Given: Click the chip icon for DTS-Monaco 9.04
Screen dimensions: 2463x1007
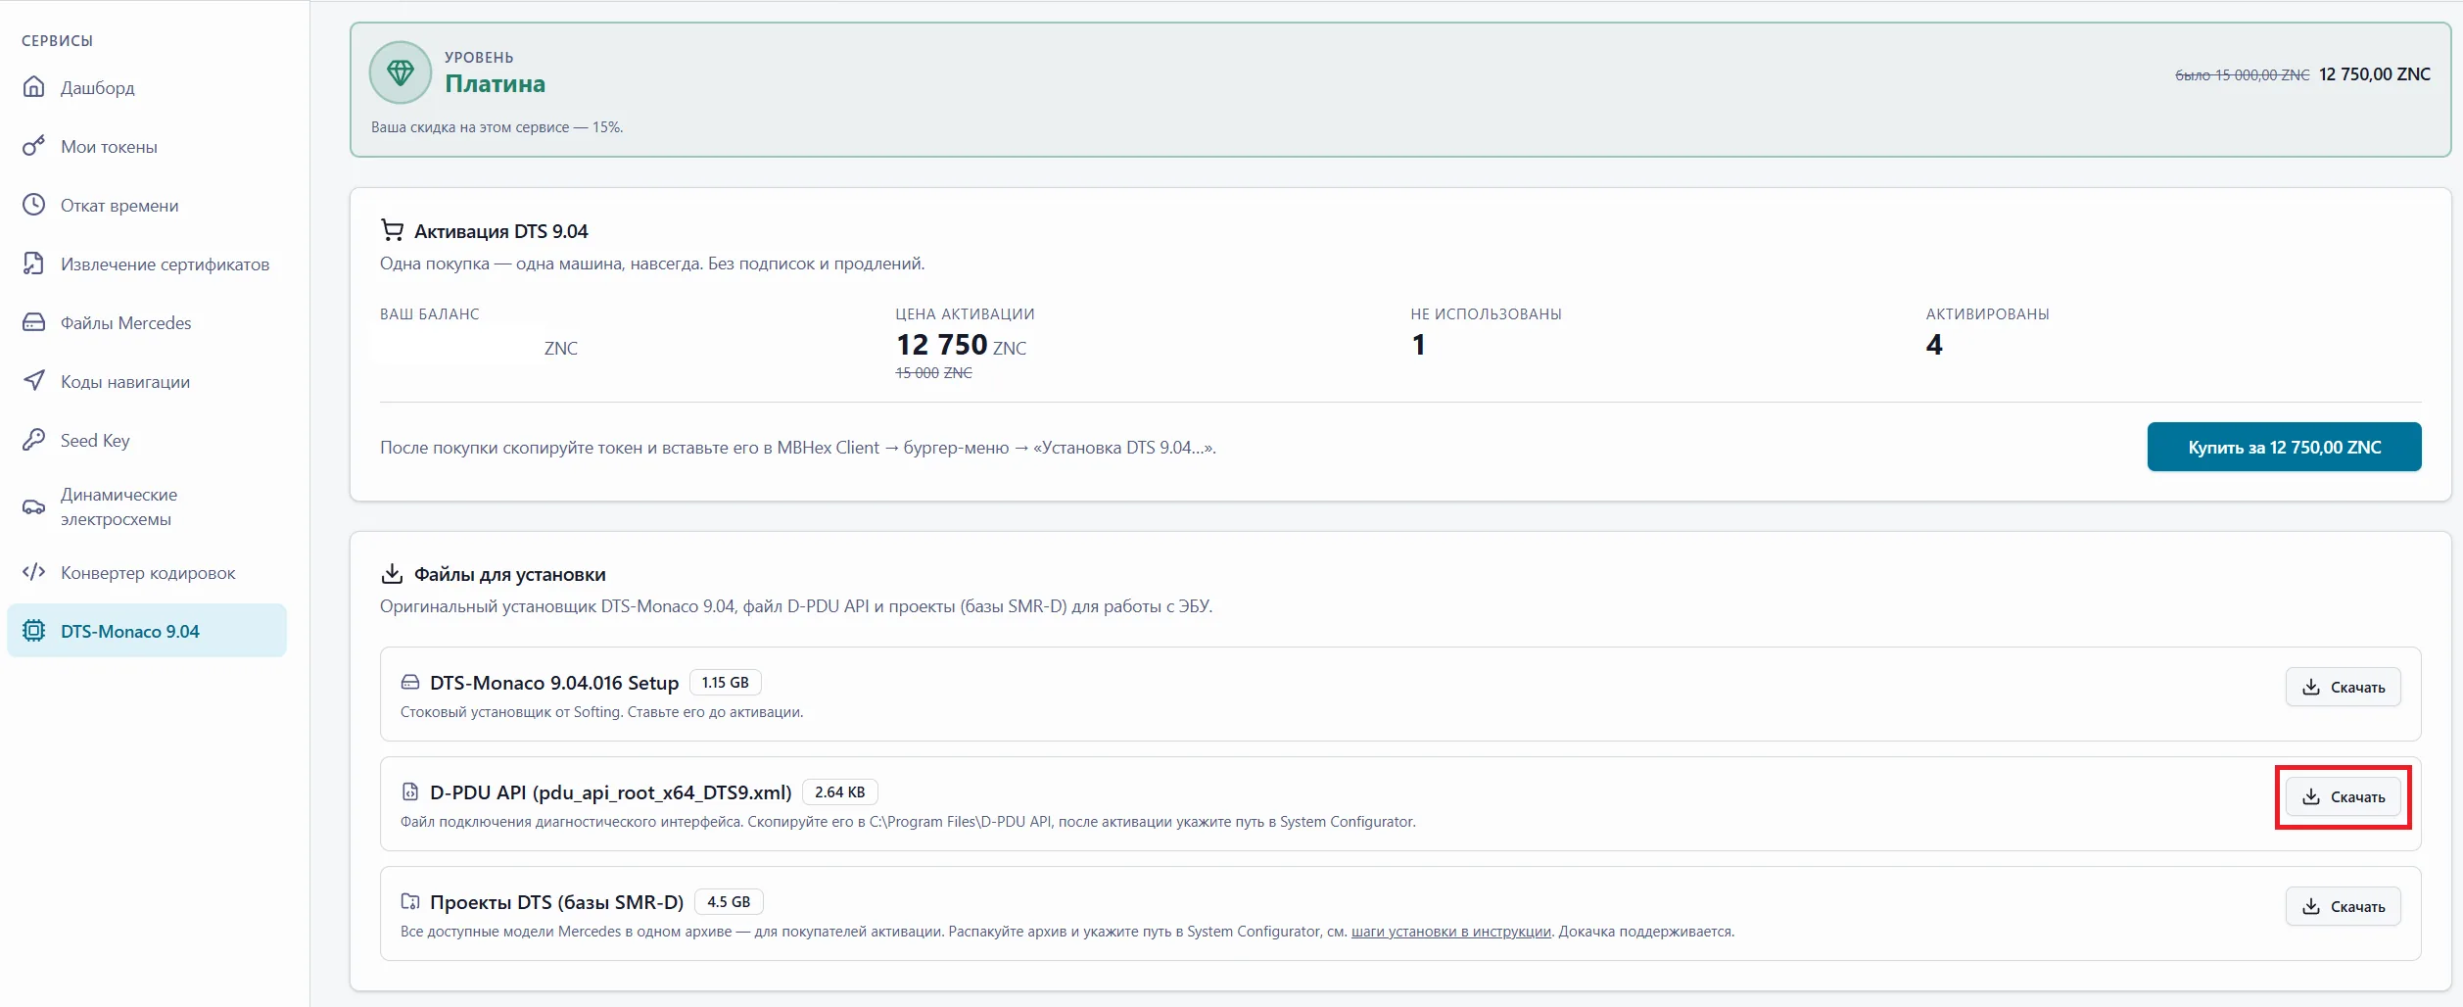Looking at the screenshot, I should (34, 631).
